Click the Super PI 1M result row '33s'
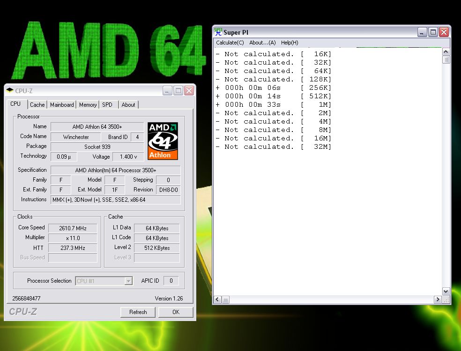Screen dimensions: 461x351 coord(274,104)
